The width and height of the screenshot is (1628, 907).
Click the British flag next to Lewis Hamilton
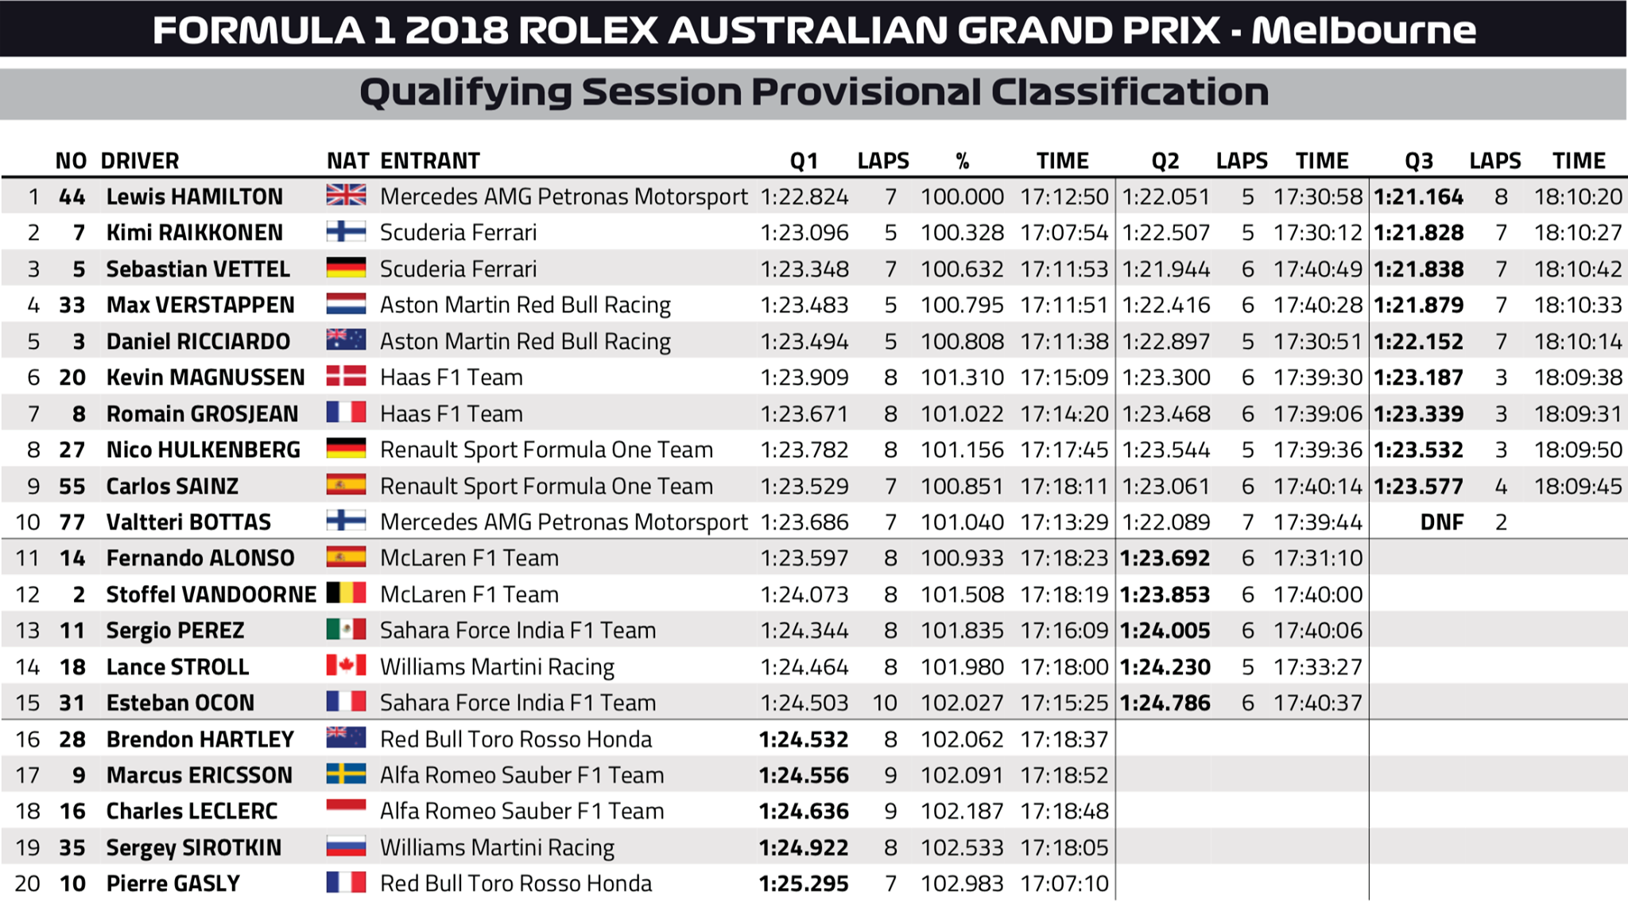tap(346, 196)
